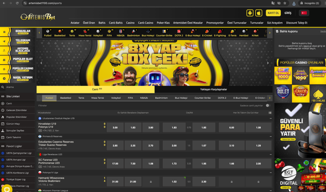This screenshot has width=326, height=192.
Task: Open Aviator menu item
Action: 75,23
